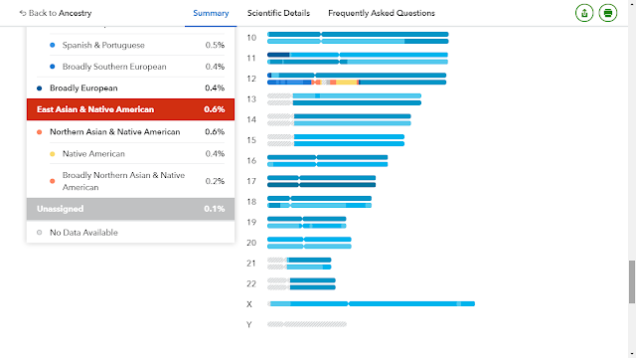Choose the Broadly Southern European entry
The image size is (636, 358).
[x=137, y=67]
